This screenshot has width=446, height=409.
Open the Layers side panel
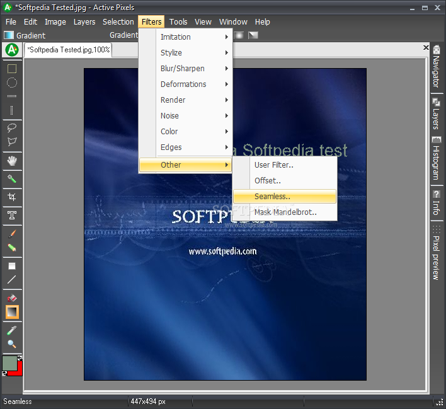coord(437,114)
